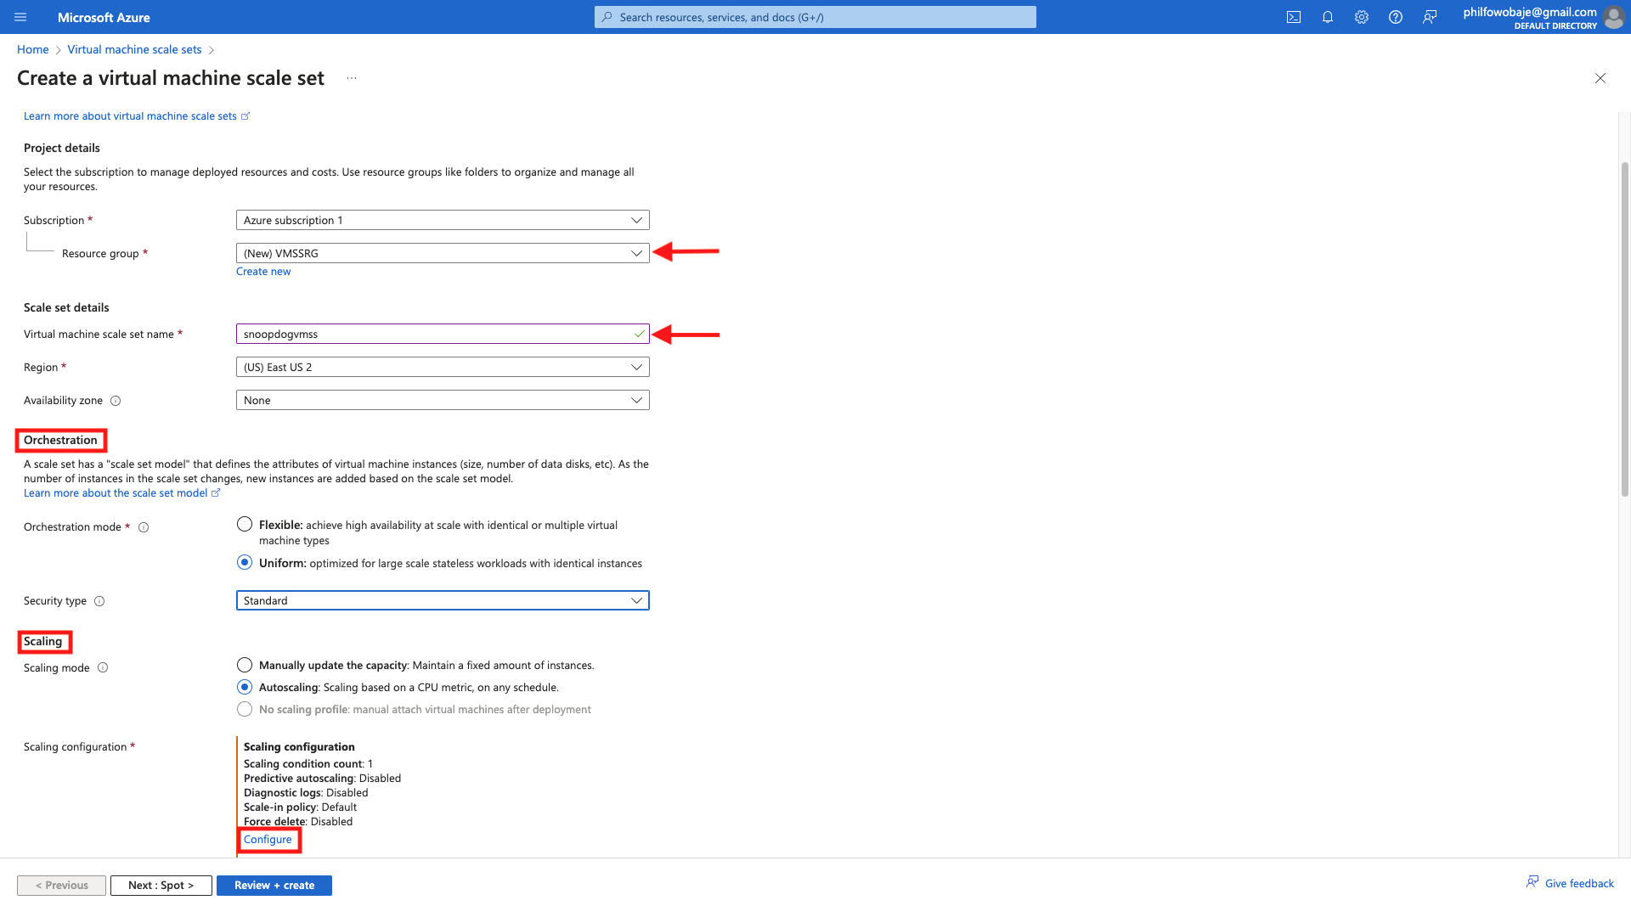This screenshot has height=917, width=1631.
Task: Expand the Subscription dropdown
Action: coord(442,220)
